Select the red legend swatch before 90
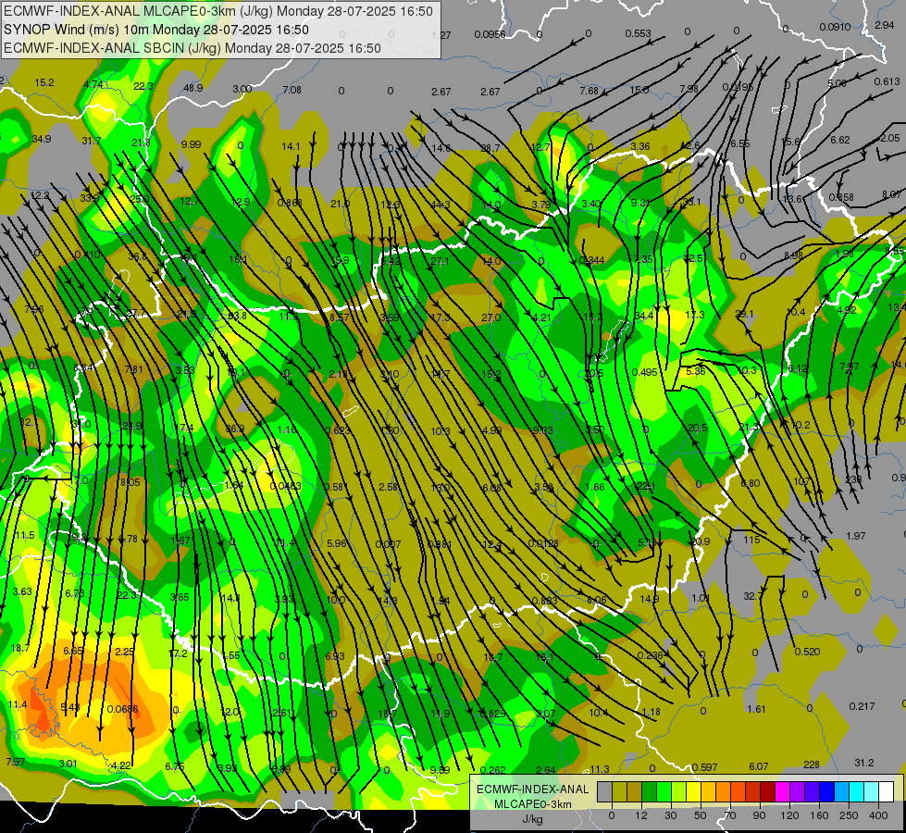Screen dimensions: 906x833 753,791
